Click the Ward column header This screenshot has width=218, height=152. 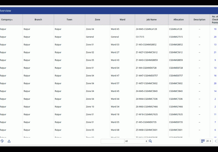coord(122,19)
